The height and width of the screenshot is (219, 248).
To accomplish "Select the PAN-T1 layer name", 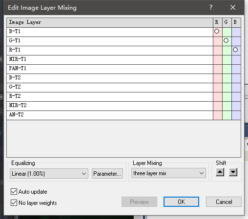I will (18, 68).
